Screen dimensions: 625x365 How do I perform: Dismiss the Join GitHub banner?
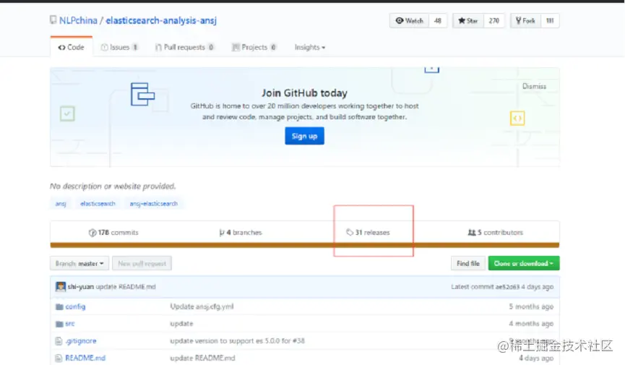click(x=534, y=86)
